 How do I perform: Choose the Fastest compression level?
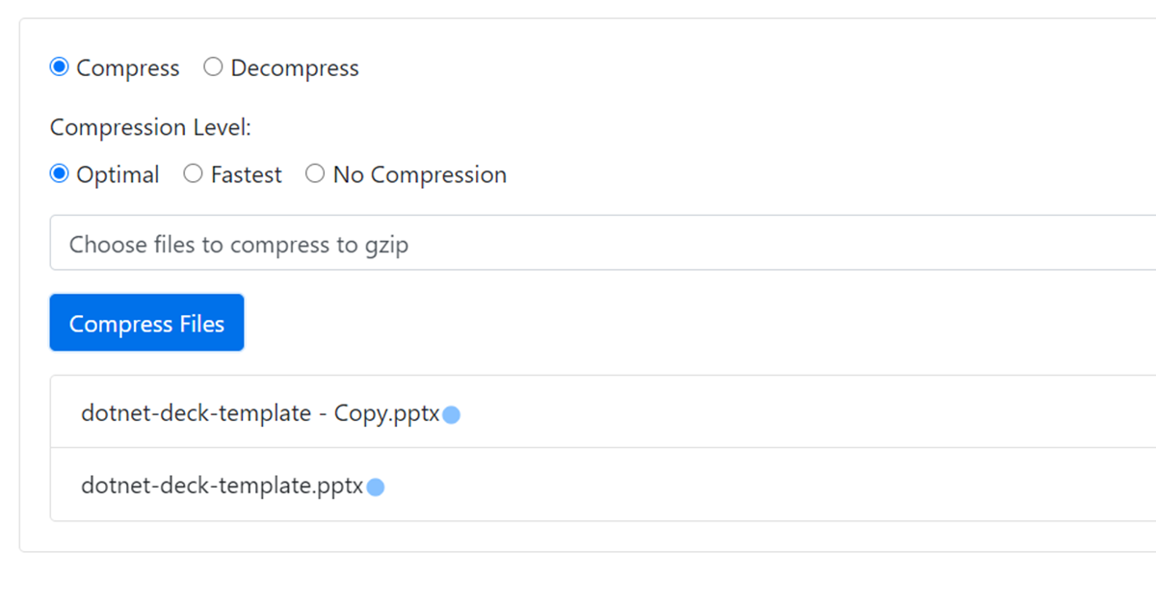tap(193, 173)
